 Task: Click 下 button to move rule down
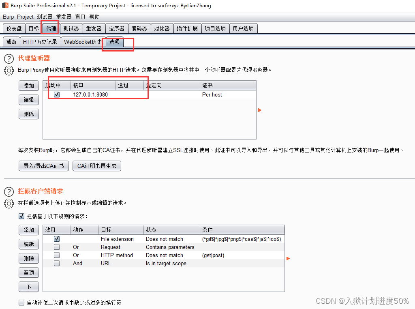pos(29,287)
